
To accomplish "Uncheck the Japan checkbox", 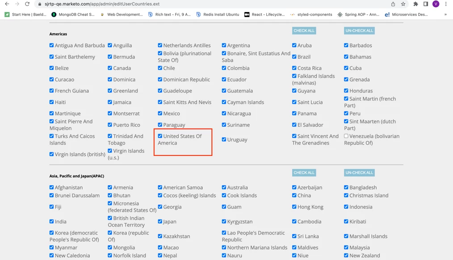I will pyautogui.click(x=160, y=221).
